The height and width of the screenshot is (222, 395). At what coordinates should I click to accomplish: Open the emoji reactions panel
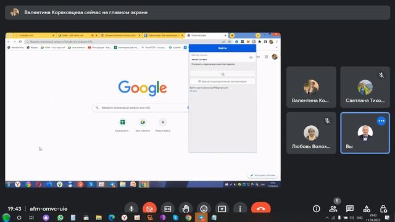[204, 208]
